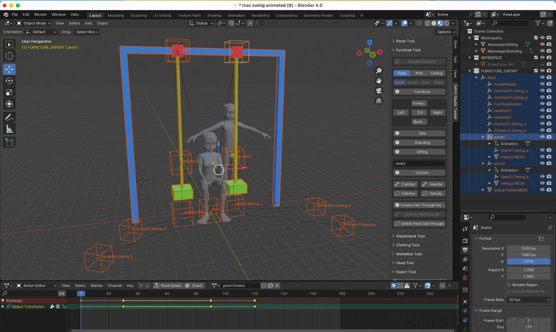Switch to the Animation workspace tab

tap(236, 15)
